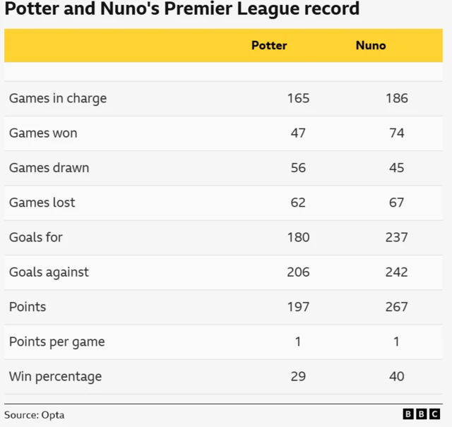Select the Games lost row label
Image resolution: width=452 pixels, height=427 pixels.
pos(42,203)
